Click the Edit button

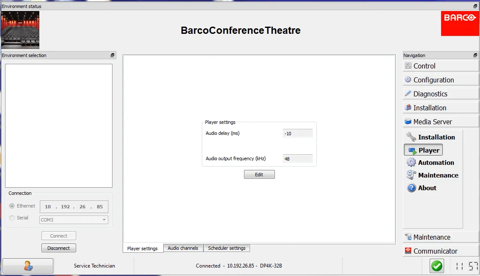[x=259, y=175]
